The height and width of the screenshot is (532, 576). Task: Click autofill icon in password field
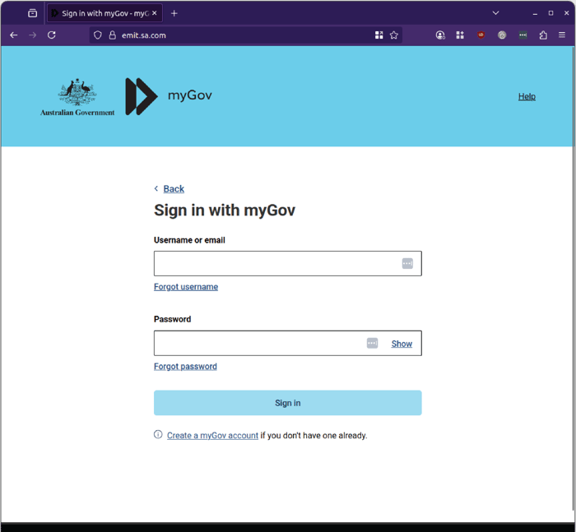coord(372,343)
